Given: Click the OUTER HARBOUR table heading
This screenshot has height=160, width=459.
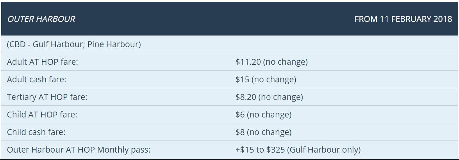Looking at the screenshot, I should tap(41, 19).
